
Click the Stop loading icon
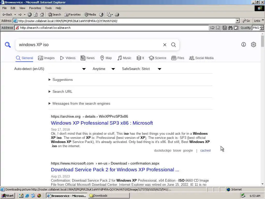(x=30, y=15)
